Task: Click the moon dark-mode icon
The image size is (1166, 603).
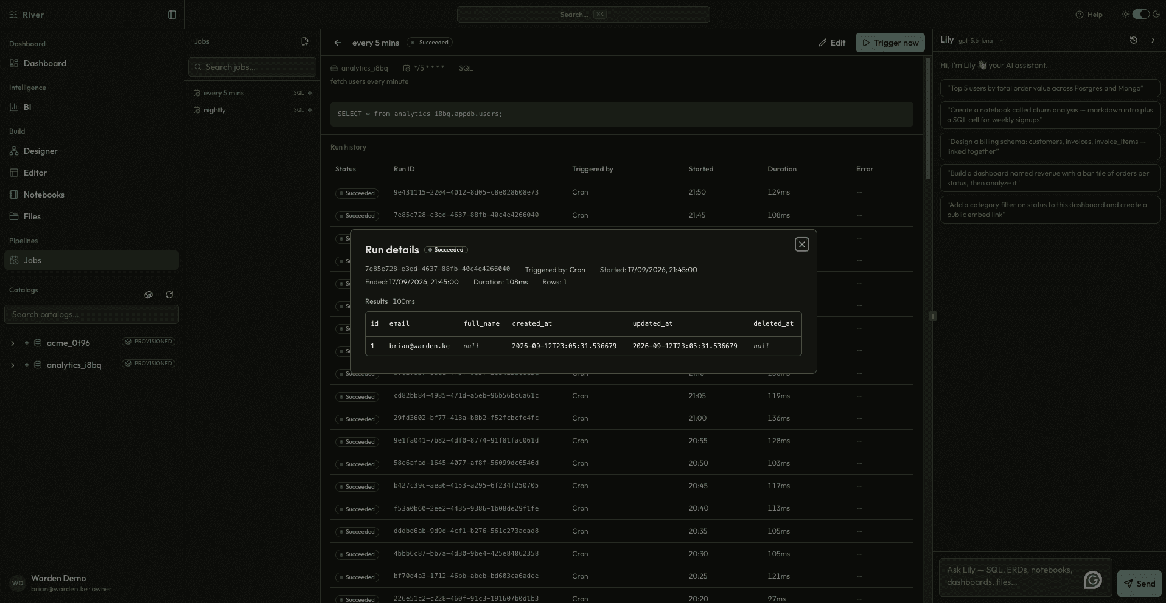Action: coord(1156,15)
